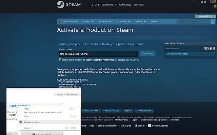
Task: Open the WISHLIST (12) button
Action: click(205, 17)
